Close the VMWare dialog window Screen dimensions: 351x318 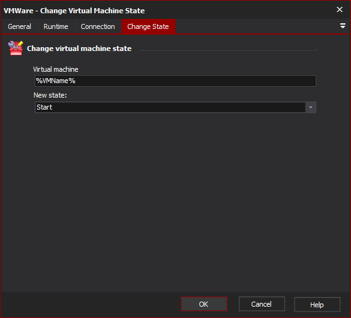coord(340,9)
